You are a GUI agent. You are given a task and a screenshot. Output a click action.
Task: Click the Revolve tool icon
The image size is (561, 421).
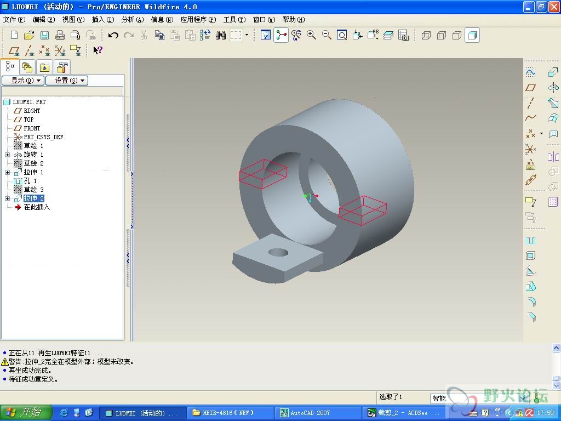click(x=553, y=88)
